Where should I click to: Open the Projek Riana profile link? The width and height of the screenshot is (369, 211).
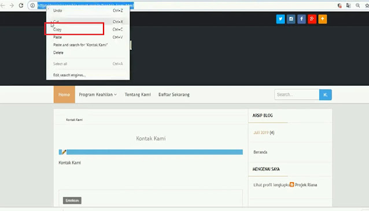point(306,185)
